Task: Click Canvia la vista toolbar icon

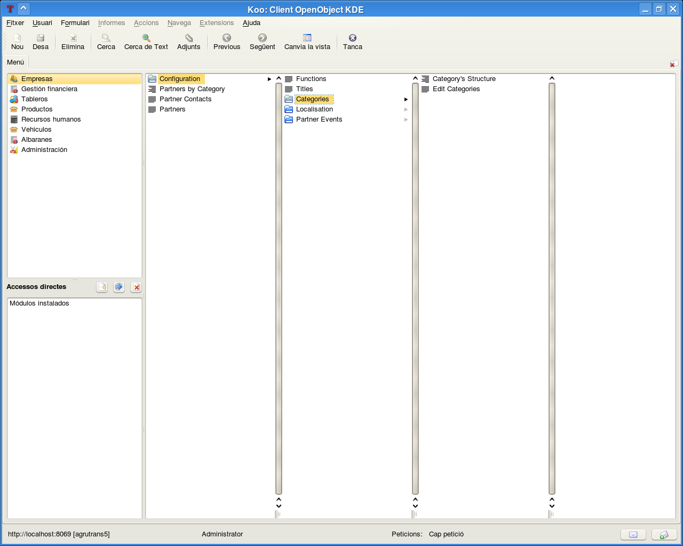Action: click(307, 42)
